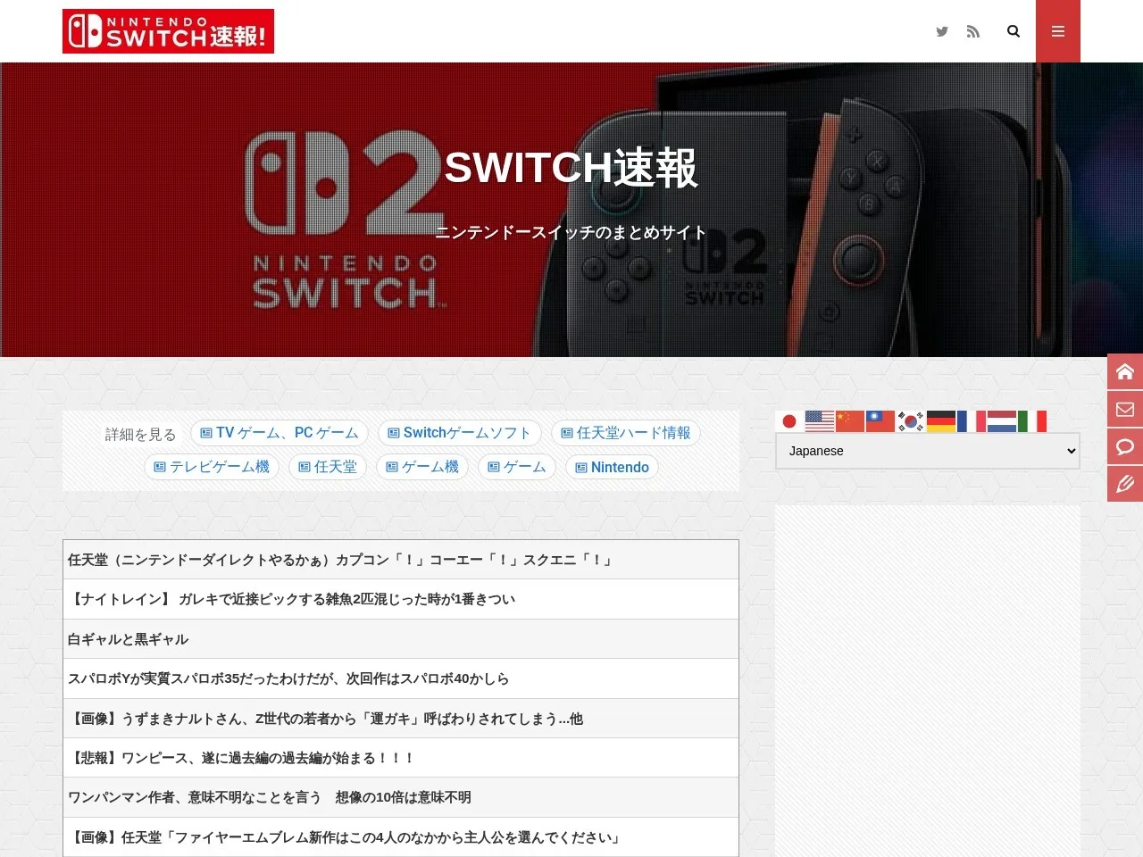
Task: Click the red home side button
Action: pos(1125,371)
